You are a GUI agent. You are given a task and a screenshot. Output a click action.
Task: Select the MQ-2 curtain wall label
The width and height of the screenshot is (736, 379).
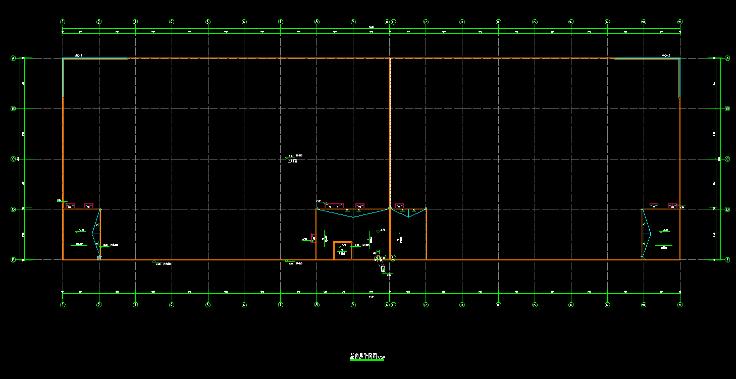pyautogui.click(x=665, y=55)
